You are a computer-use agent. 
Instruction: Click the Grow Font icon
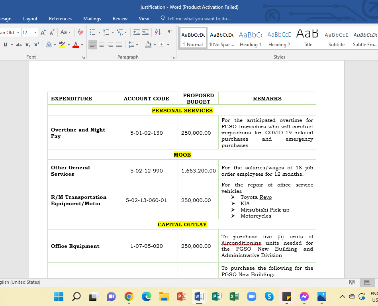(x=43, y=32)
